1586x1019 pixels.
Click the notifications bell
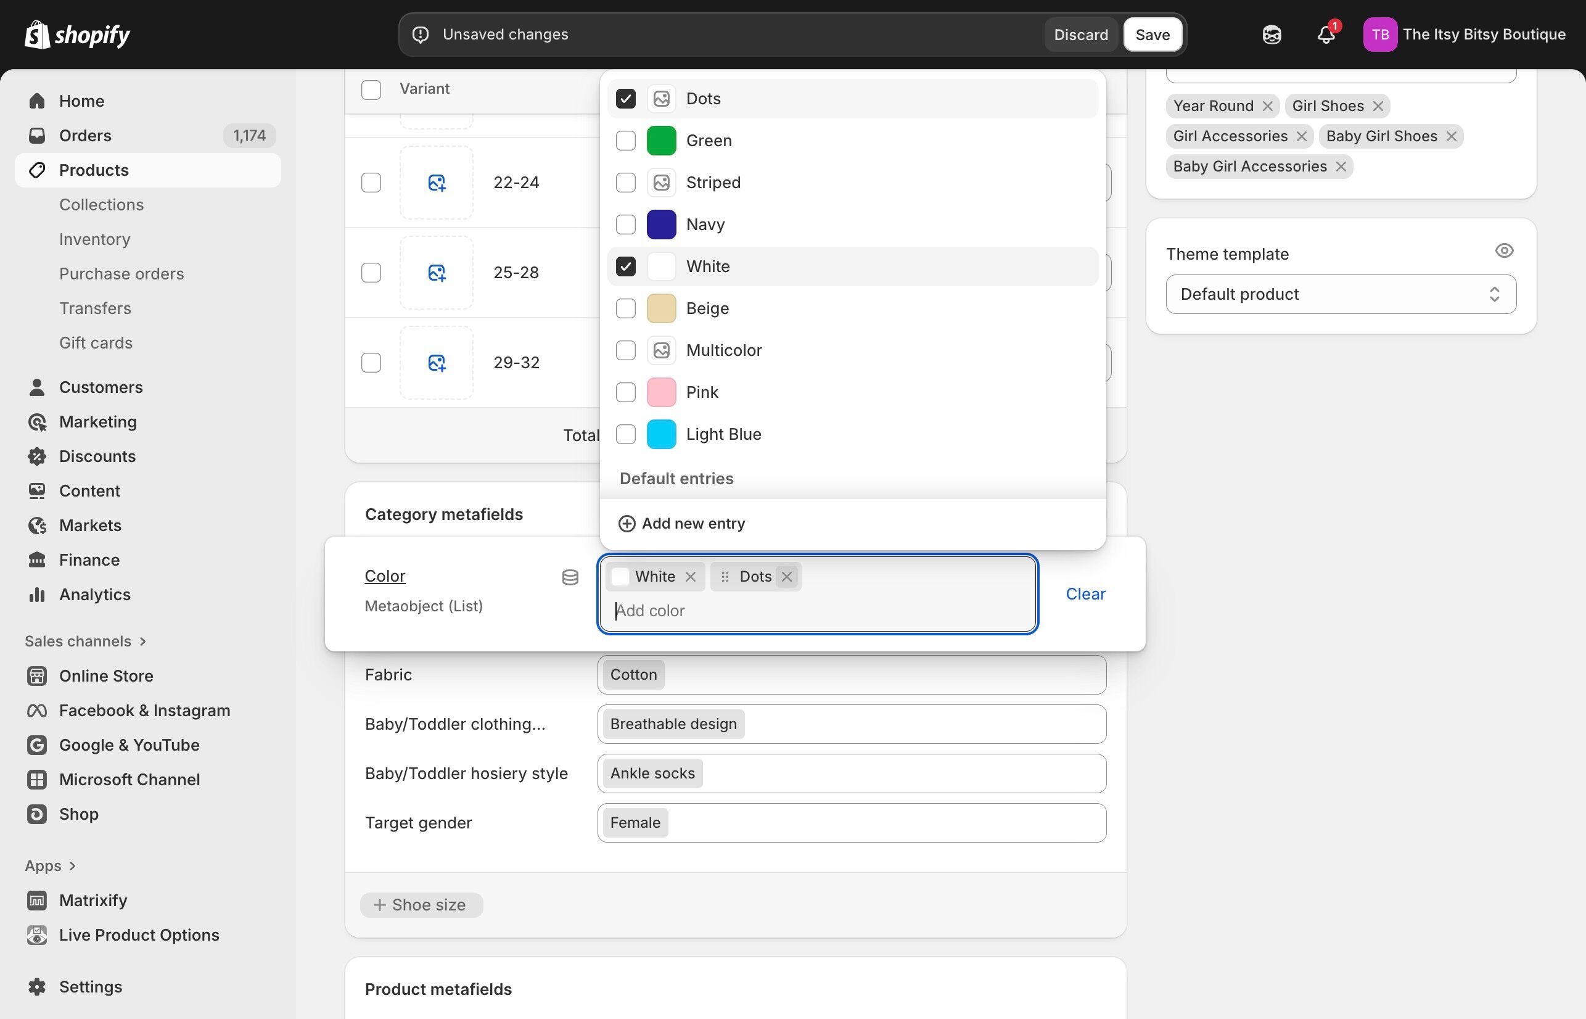(1325, 35)
